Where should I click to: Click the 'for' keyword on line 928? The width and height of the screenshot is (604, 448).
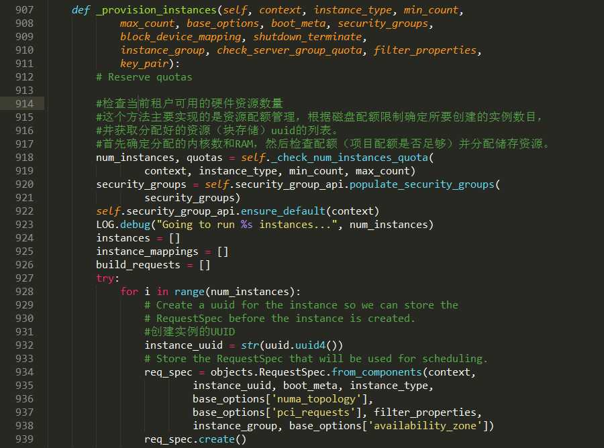(x=129, y=292)
